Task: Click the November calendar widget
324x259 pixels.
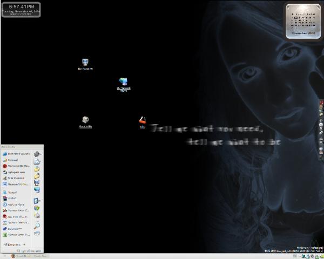Action: point(303,22)
